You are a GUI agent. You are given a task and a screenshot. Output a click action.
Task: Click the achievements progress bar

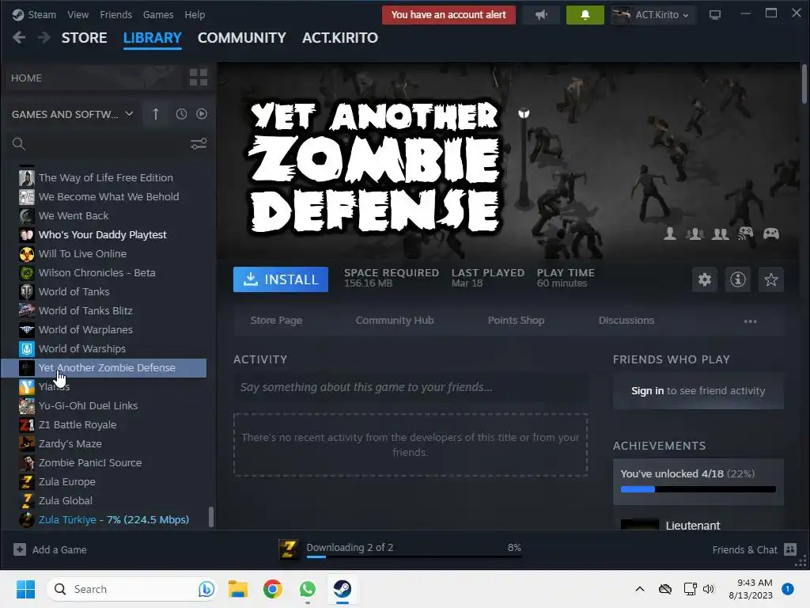click(698, 489)
